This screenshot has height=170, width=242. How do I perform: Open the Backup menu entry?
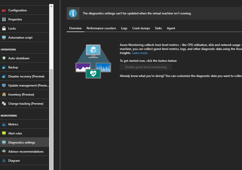[25, 67]
